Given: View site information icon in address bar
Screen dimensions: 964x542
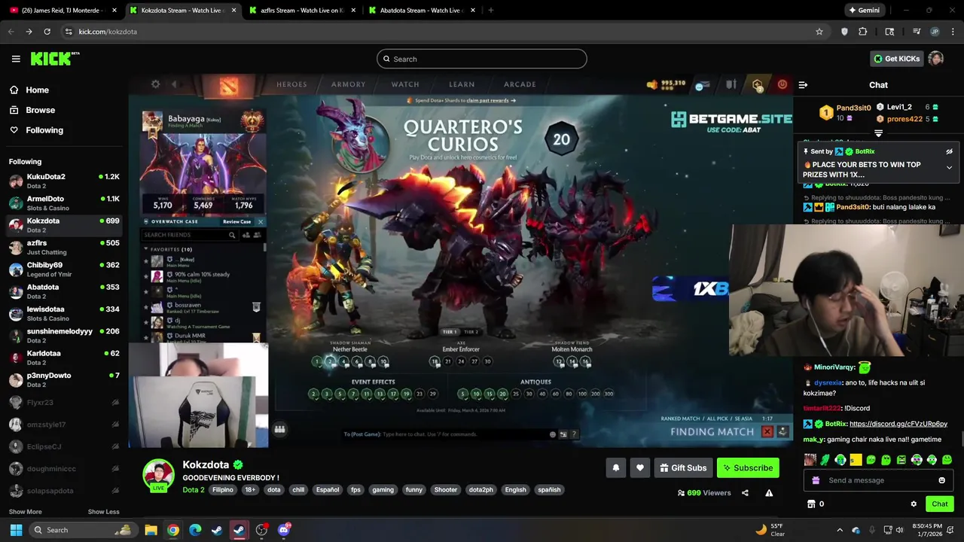Looking at the screenshot, I should coord(69,32).
